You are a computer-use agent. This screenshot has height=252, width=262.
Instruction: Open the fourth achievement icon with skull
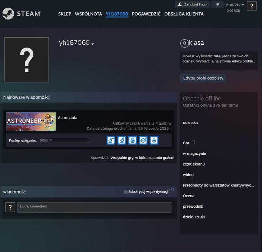pyautogui.click(x=143, y=140)
